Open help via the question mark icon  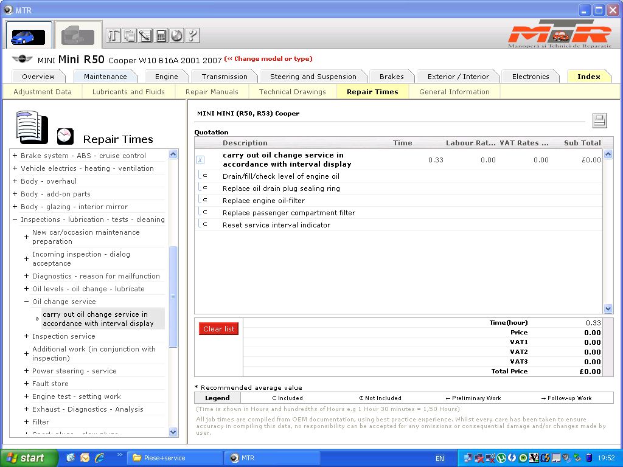(192, 35)
